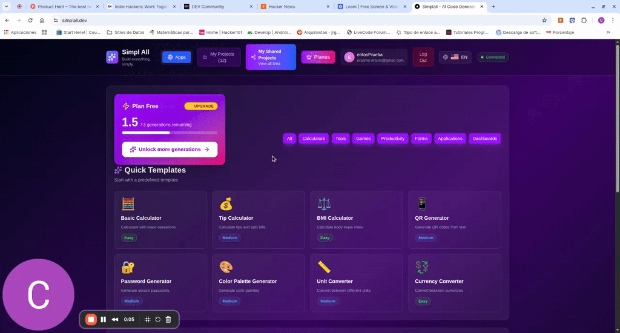Image resolution: width=620 pixels, height=333 pixels.
Task: Go back to the previous page
Action: click(x=7, y=20)
